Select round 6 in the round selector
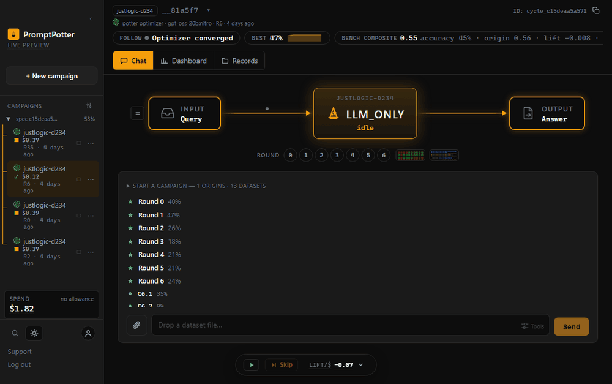The width and height of the screenshot is (612, 384). 384,155
